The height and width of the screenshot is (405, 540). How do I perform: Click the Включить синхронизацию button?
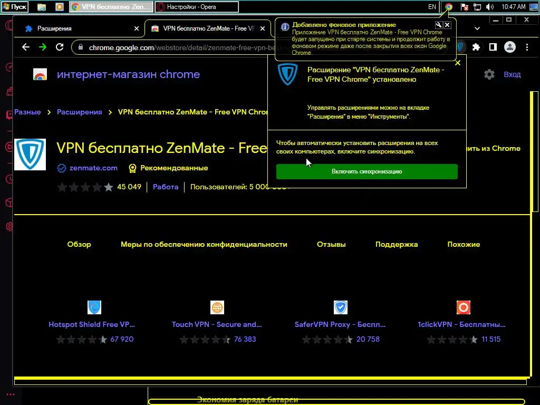[x=367, y=171]
